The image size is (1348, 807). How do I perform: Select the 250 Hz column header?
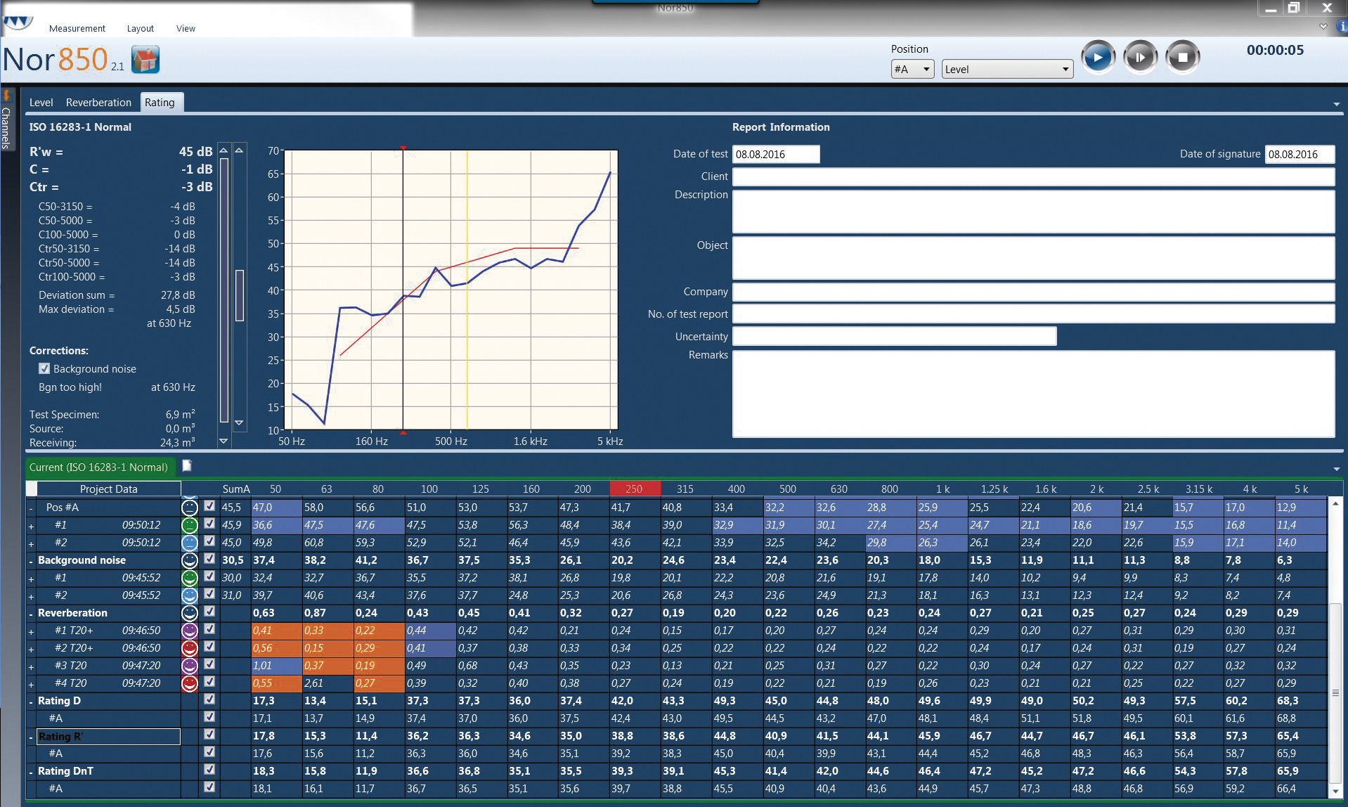click(635, 489)
